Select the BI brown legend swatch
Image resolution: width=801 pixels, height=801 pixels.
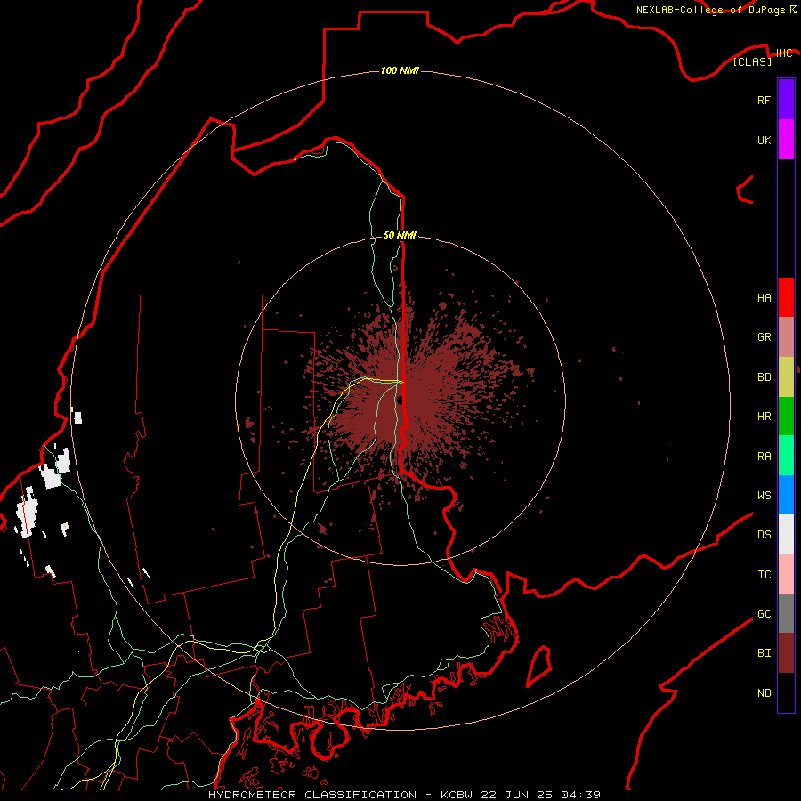pyautogui.click(x=786, y=653)
